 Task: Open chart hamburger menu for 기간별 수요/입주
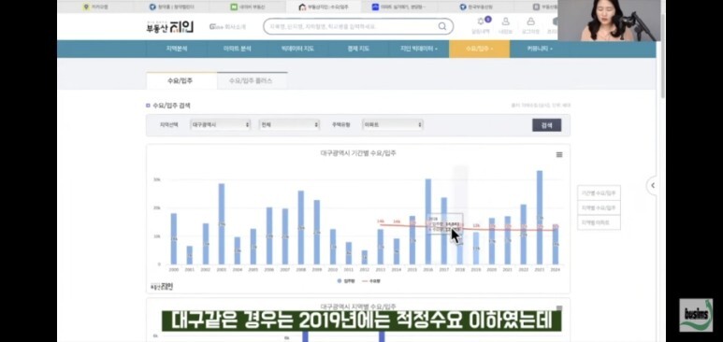(559, 154)
